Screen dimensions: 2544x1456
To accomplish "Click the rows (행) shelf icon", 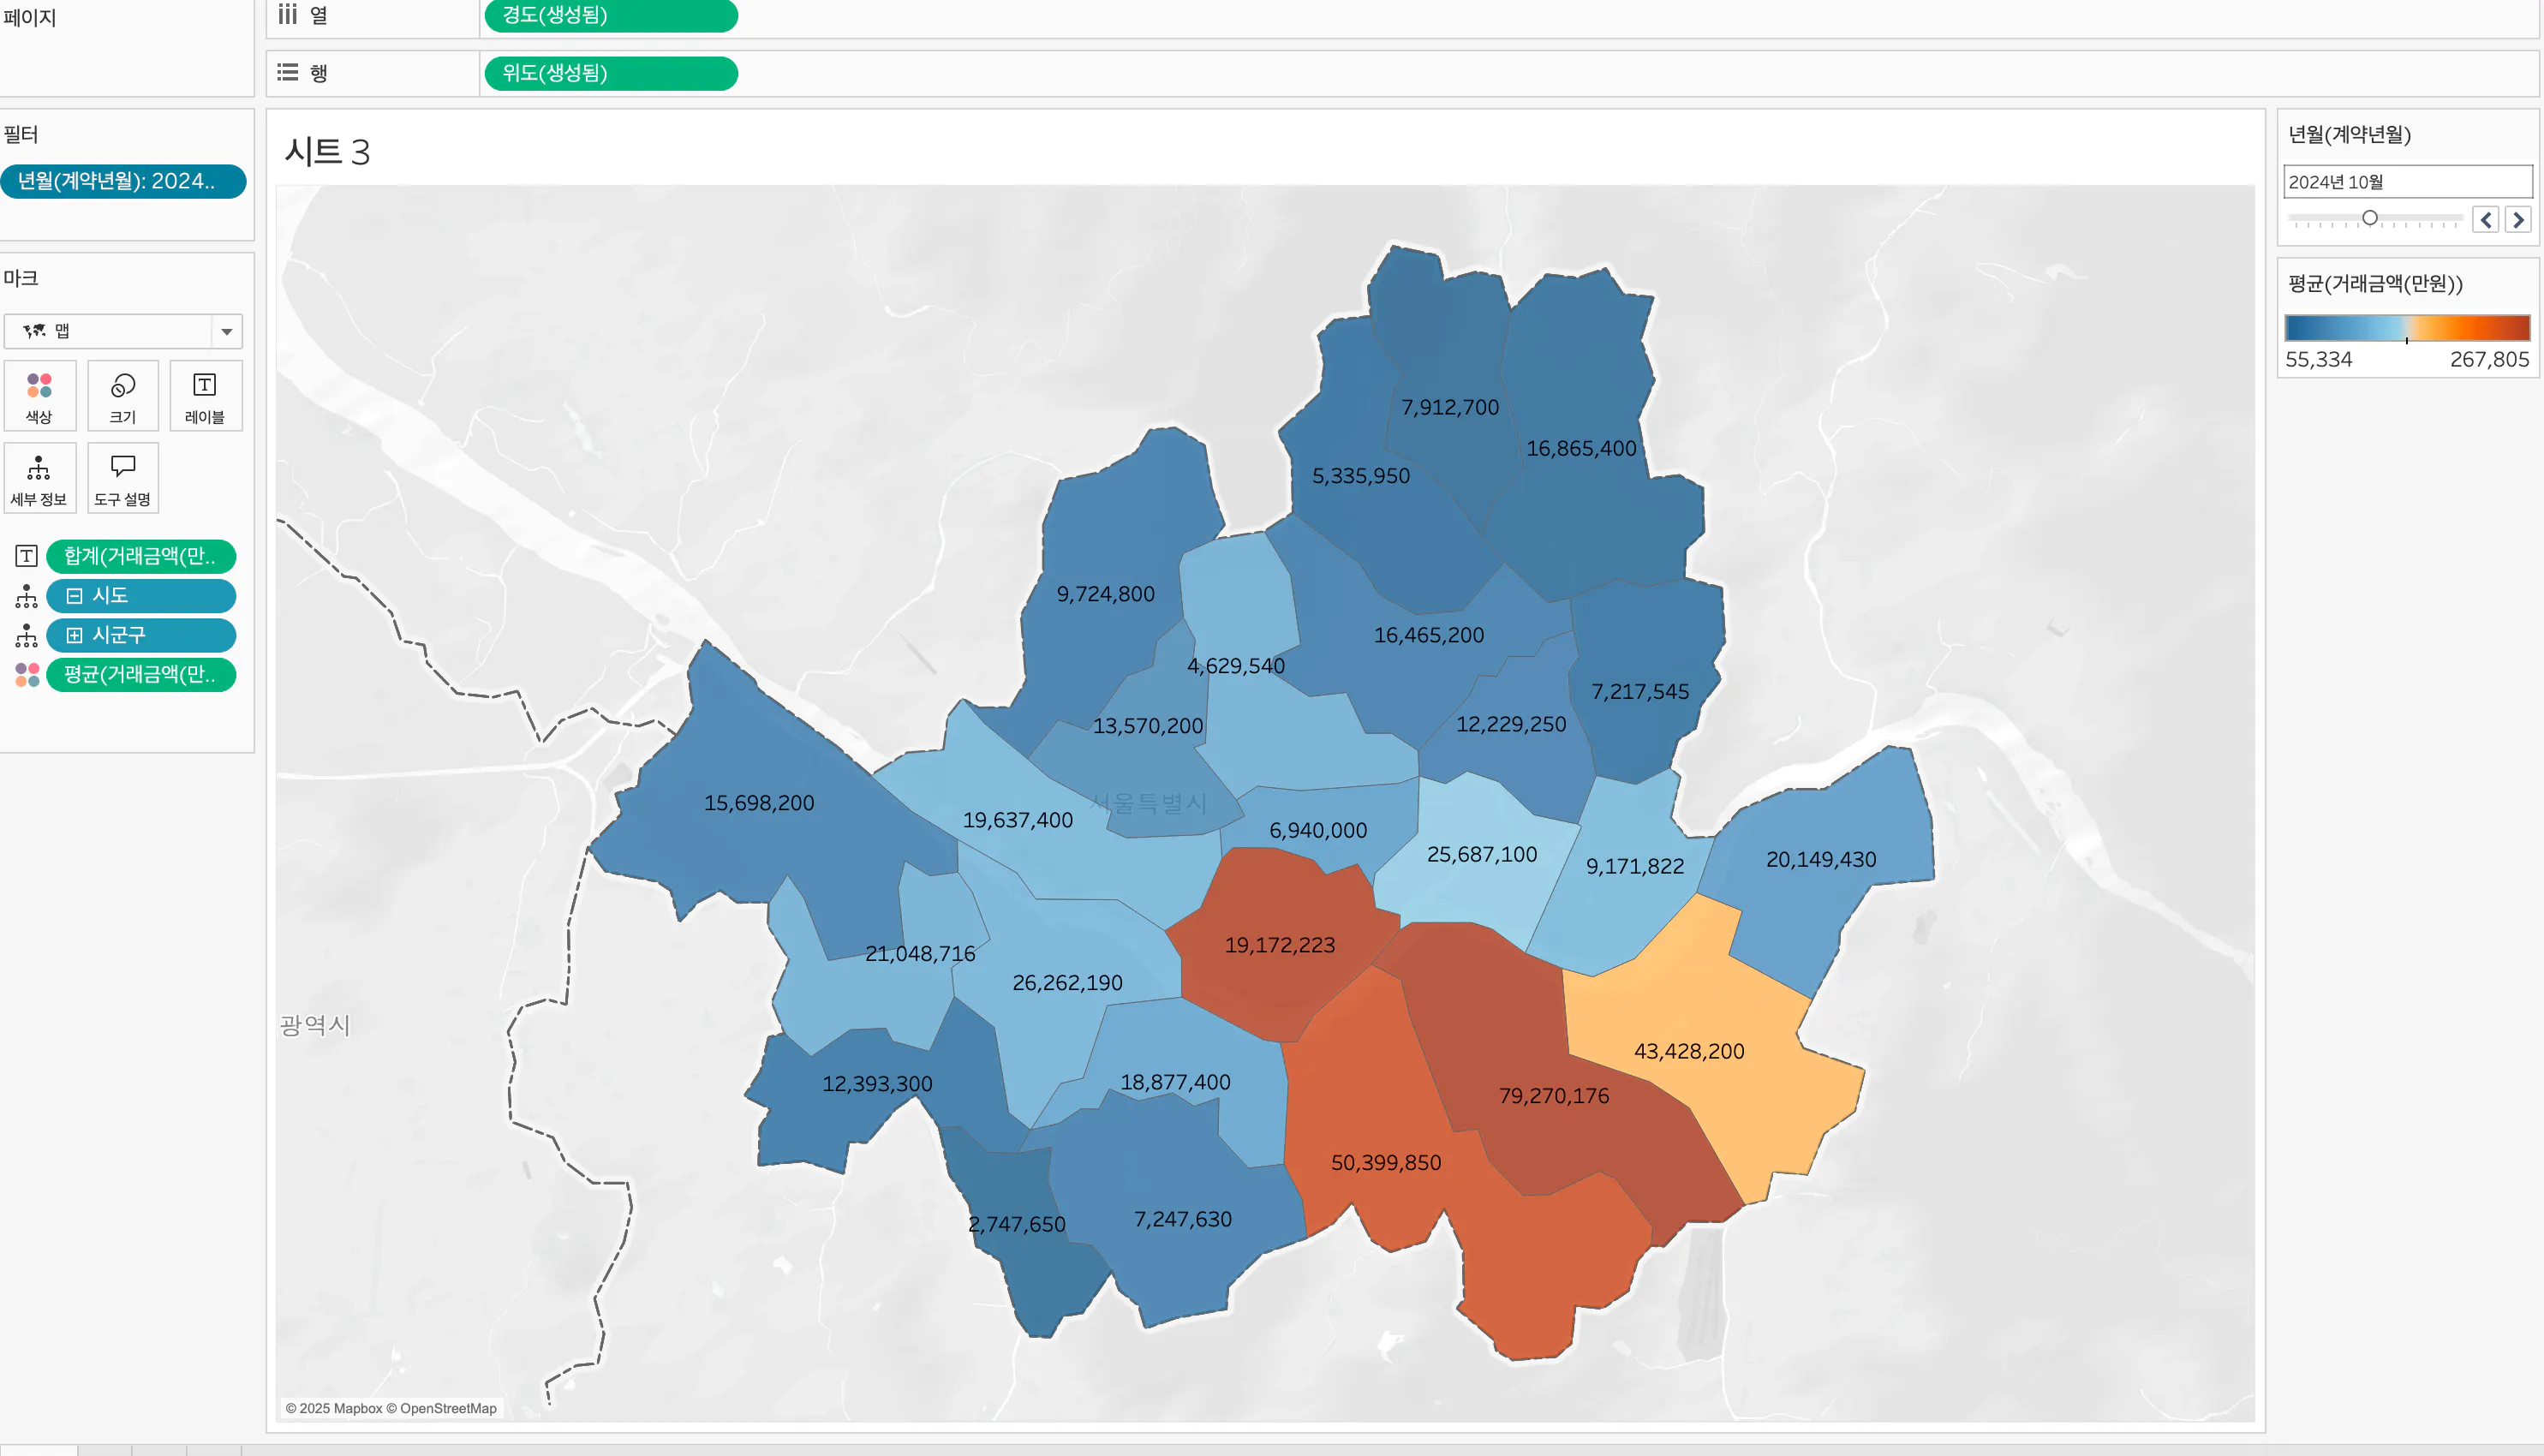I will coord(288,72).
